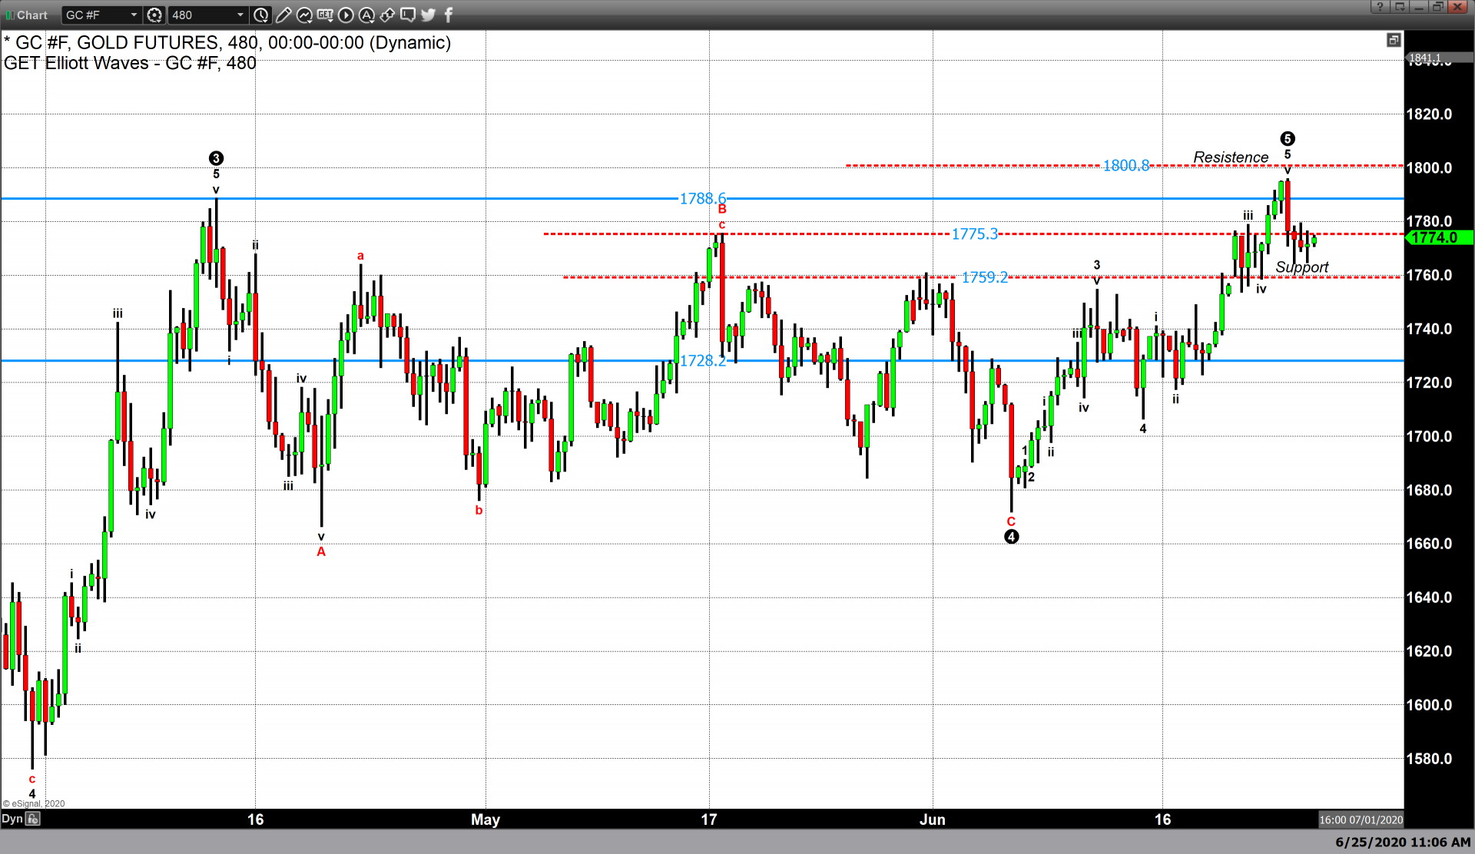
Task: Open the symbol settings gear icon
Action: (x=154, y=15)
